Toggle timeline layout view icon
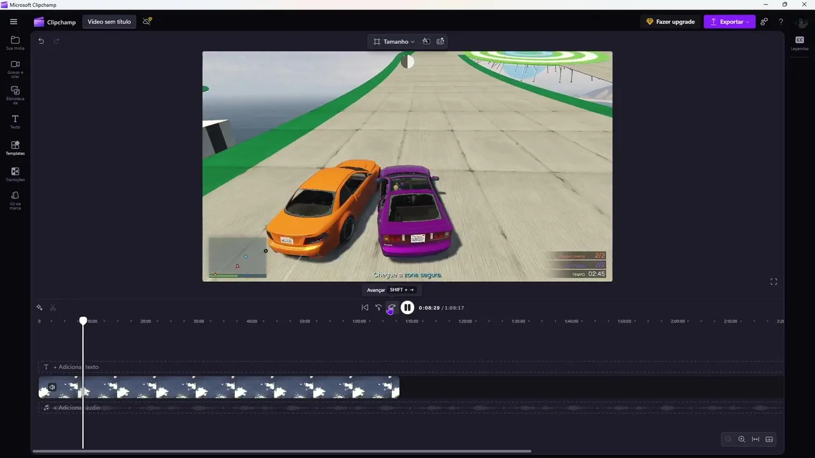Viewport: 815px width, 458px height. (x=769, y=440)
